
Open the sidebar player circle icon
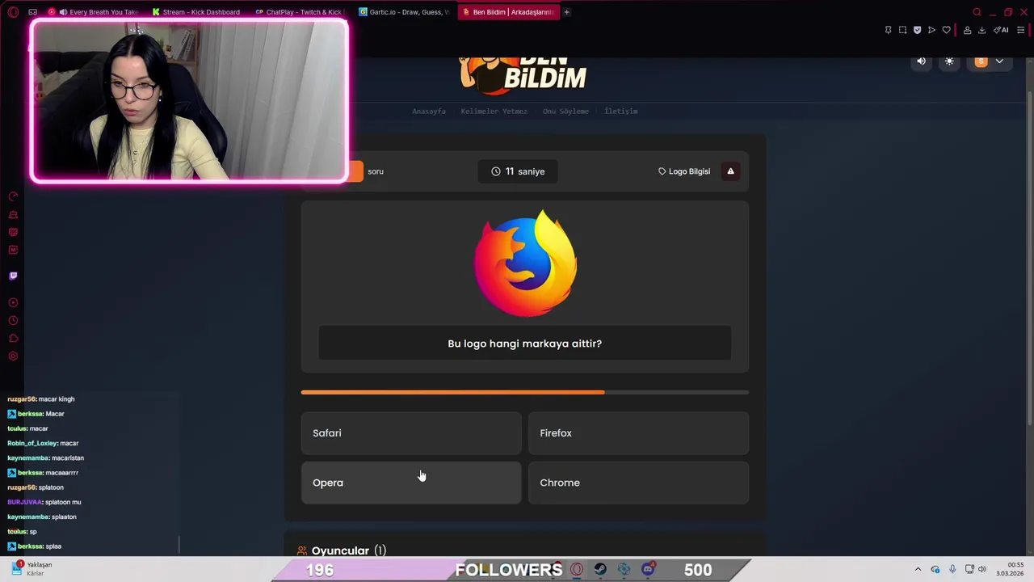coord(13,302)
